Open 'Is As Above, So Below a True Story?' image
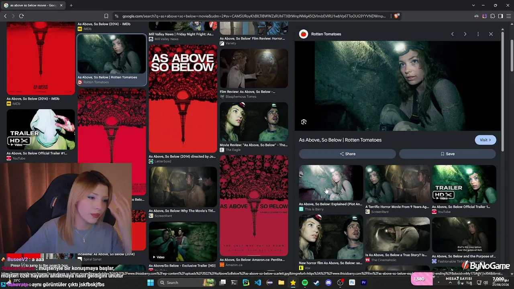 tap(398, 234)
